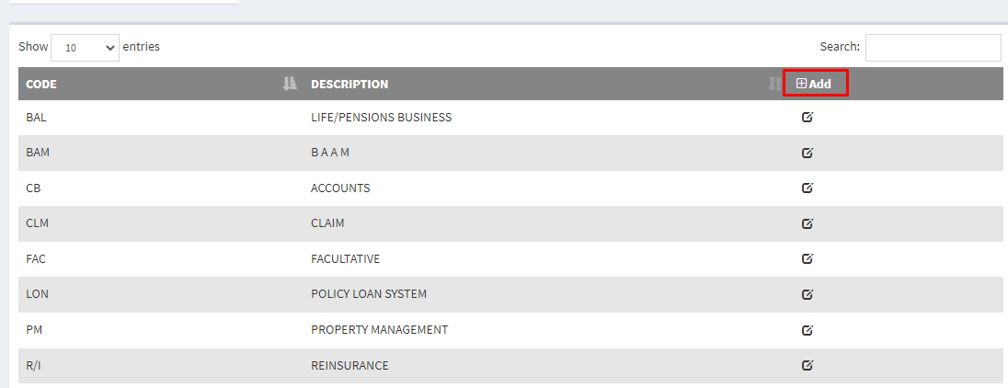Edit the FACULTATIVE record

point(808,258)
